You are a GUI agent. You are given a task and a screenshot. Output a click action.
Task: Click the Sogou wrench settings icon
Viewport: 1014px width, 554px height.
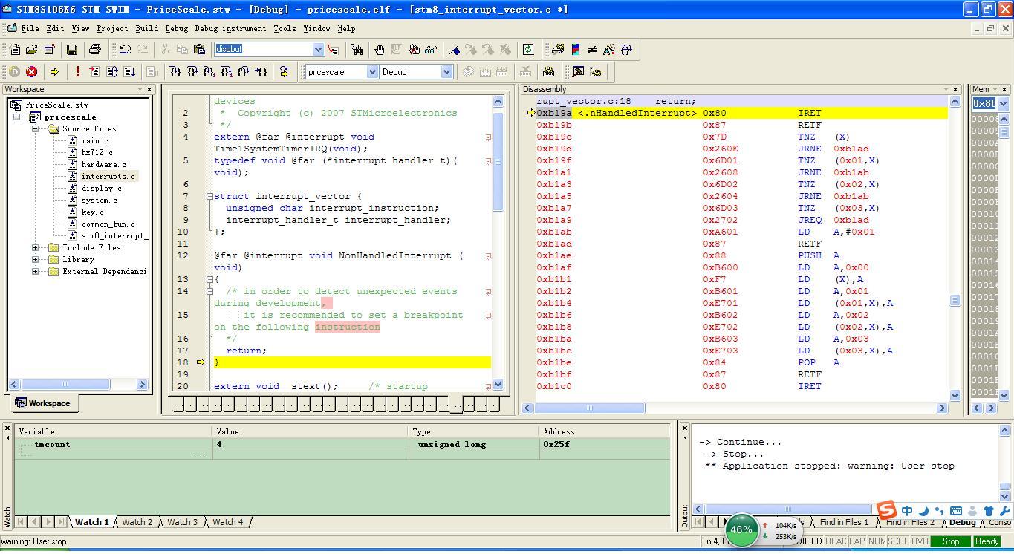[1005, 511]
